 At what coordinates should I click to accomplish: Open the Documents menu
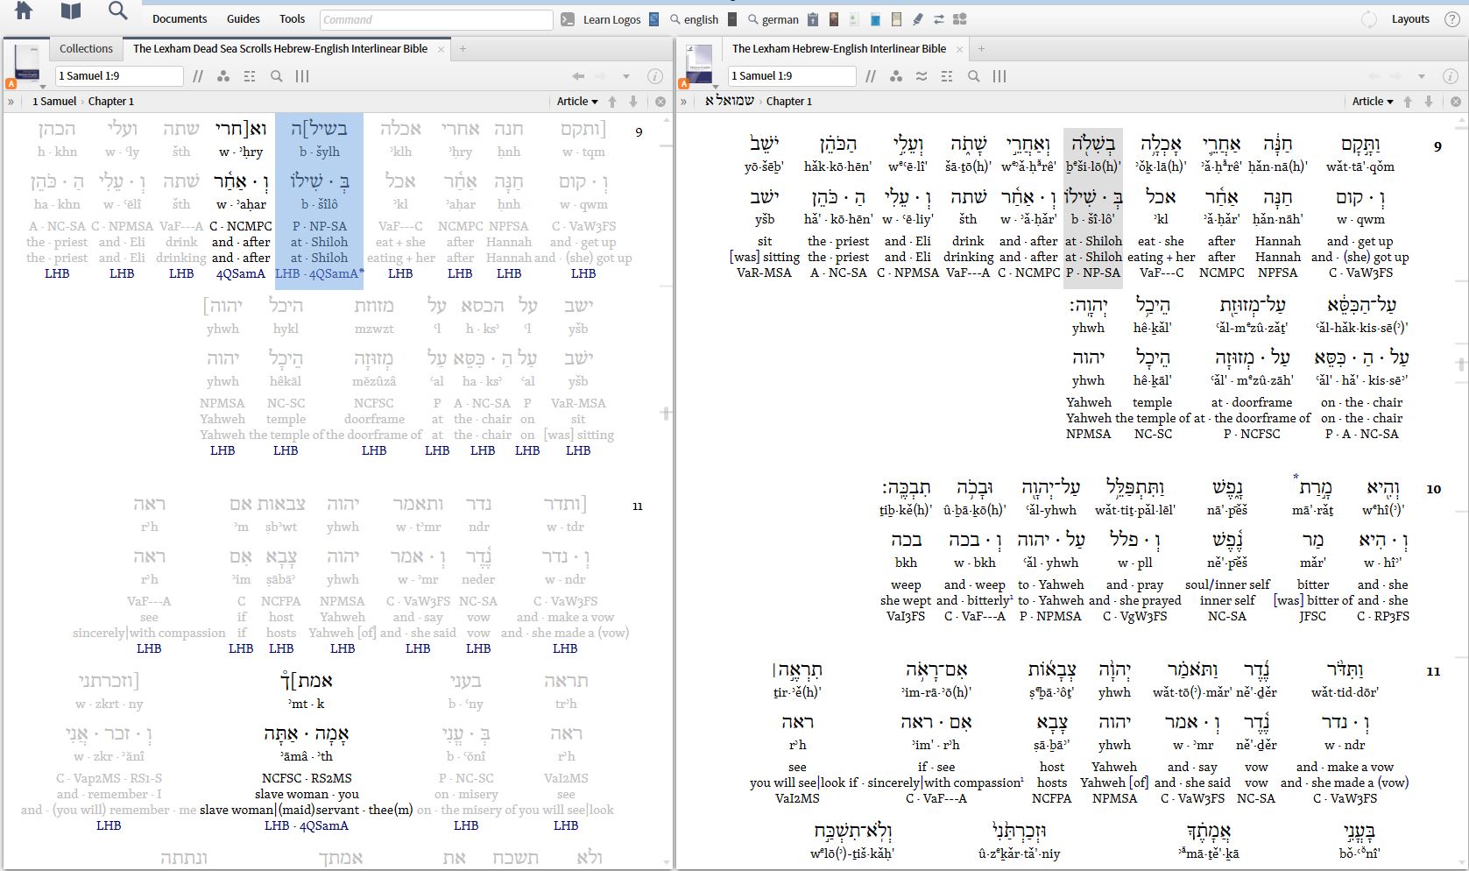[180, 18]
